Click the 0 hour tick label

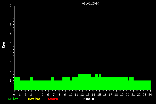point(14,95)
